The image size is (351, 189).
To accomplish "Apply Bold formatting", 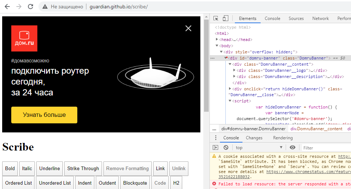I will [x=10, y=169].
